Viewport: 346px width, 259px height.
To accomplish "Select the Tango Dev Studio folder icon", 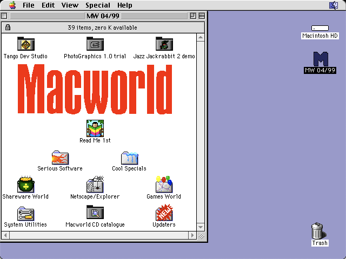I will click(26, 44).
